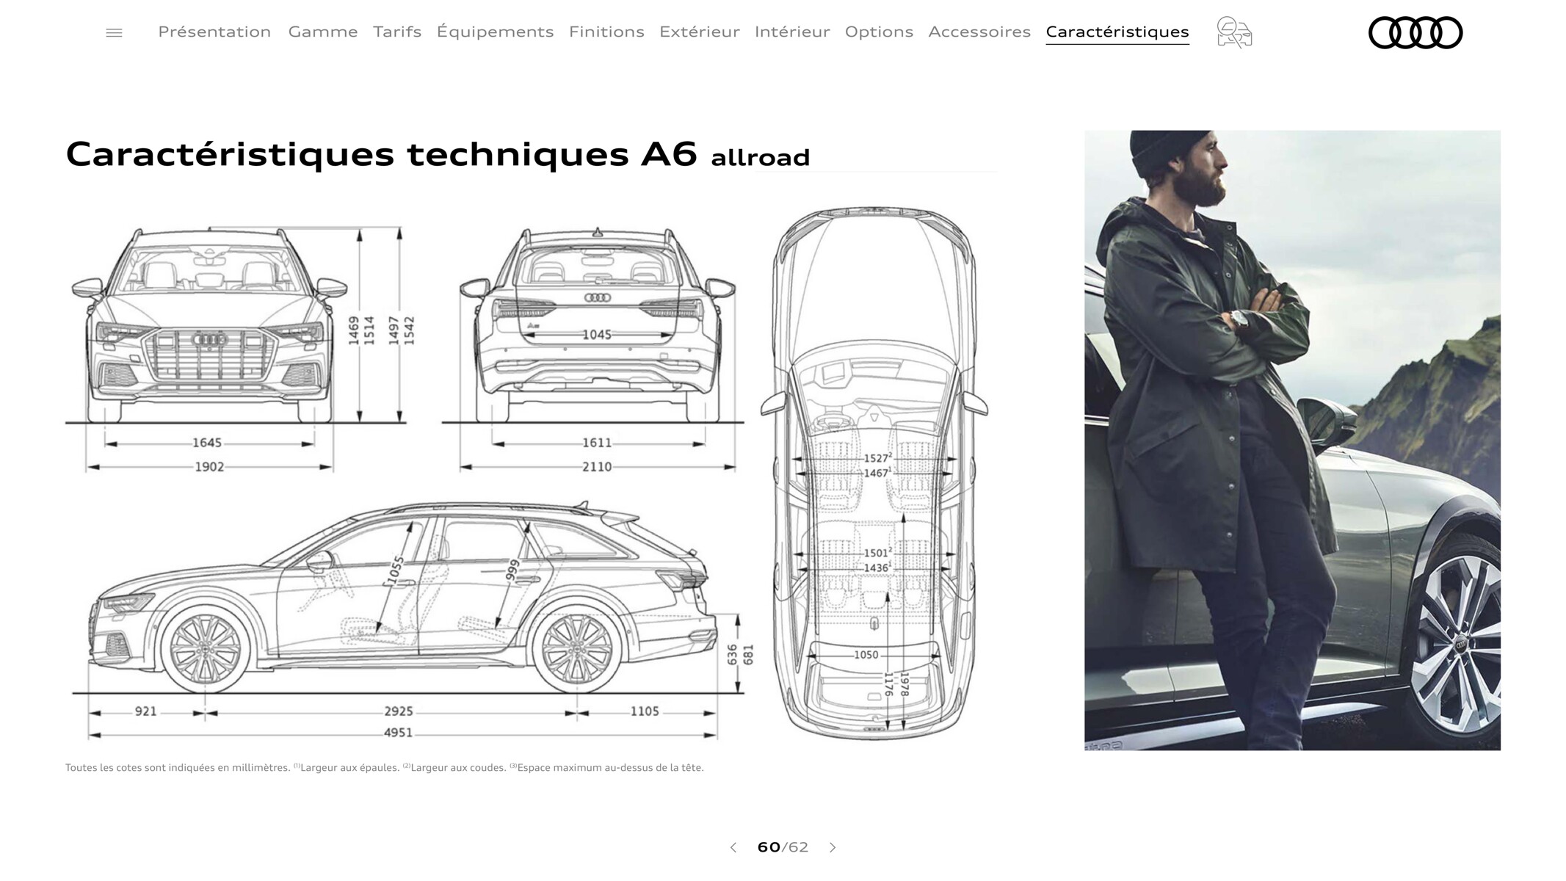
Task: Click the front view car diagram
Action: 211,327
